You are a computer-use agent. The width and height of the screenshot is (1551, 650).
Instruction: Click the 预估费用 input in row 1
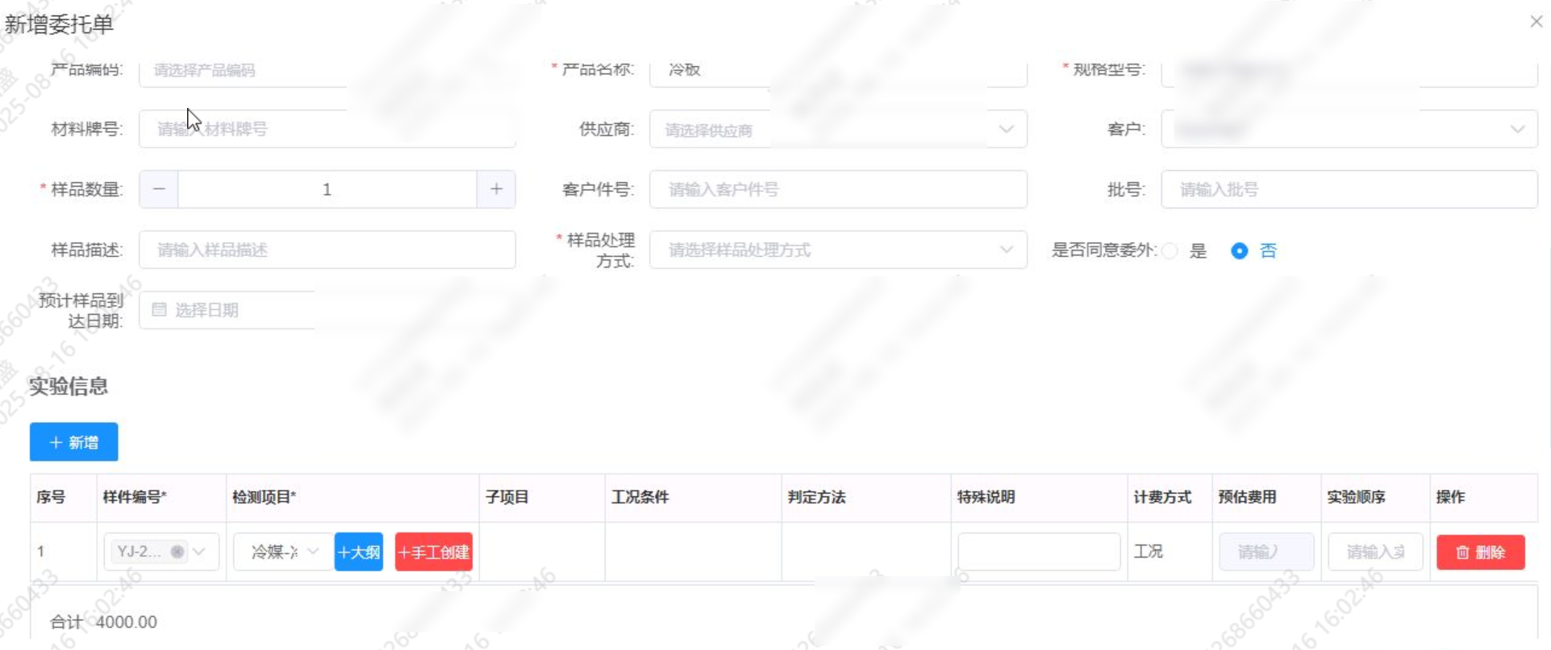coord(1266,552)
